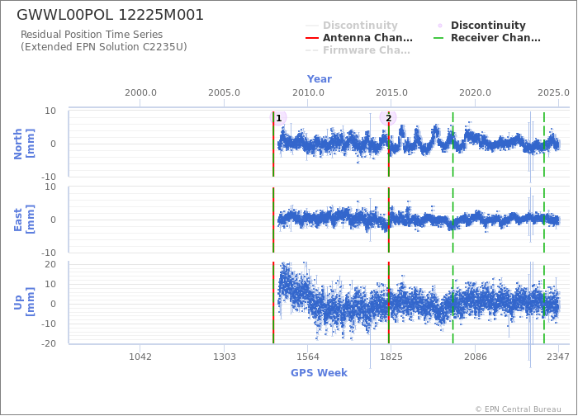Click the 2000.0 year tick label

[140, 92]
